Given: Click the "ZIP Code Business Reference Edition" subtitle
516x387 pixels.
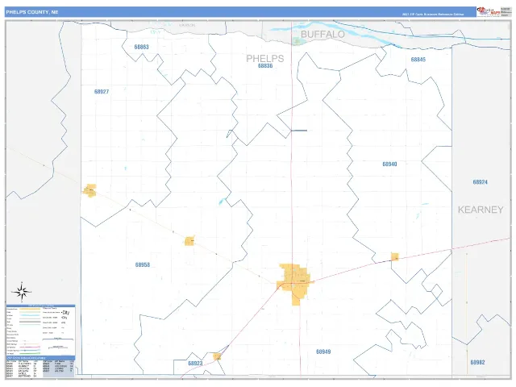Looking at the screenshot, I should [x=433, y=15].
